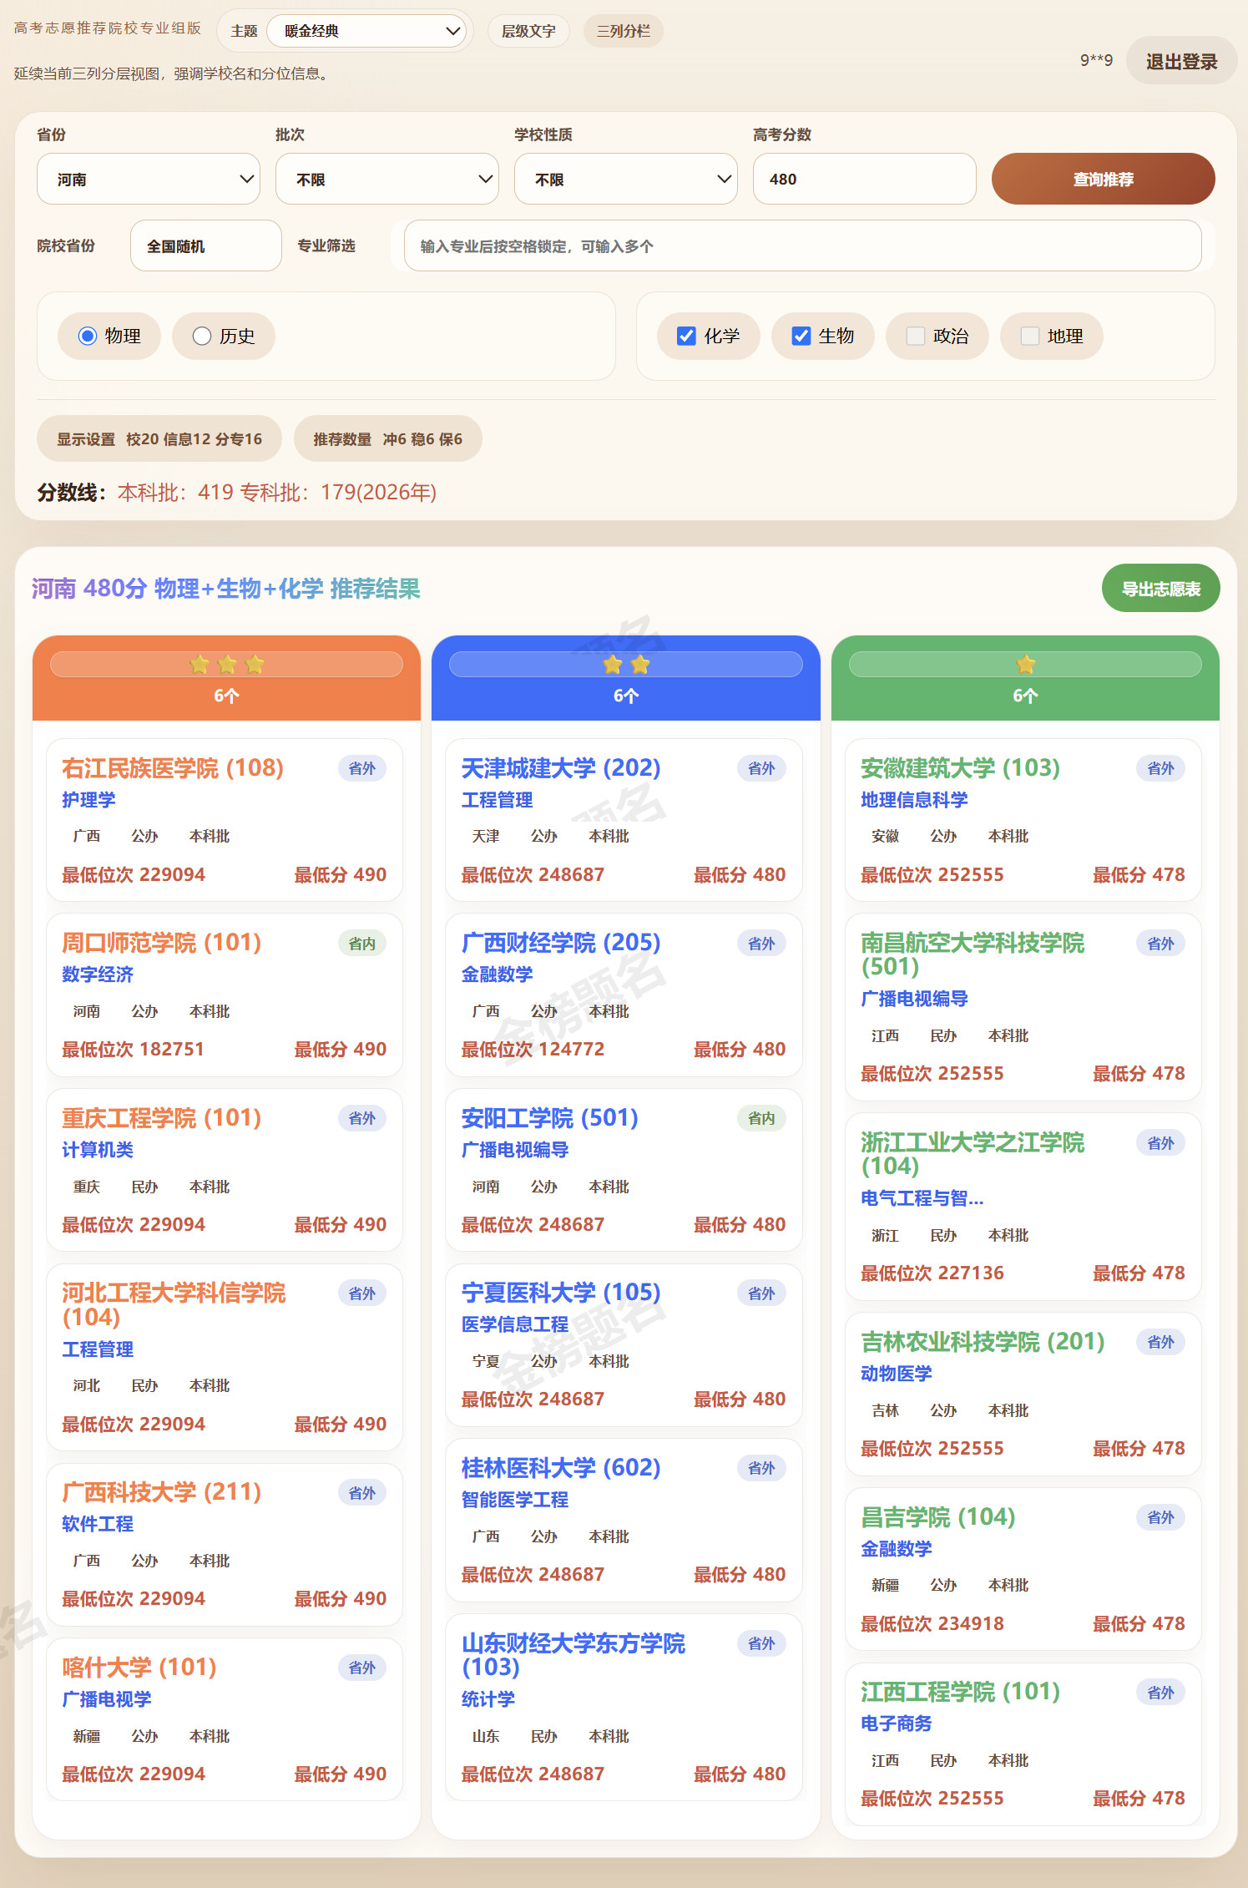Open 推荐数量 冲6 稳6 保6 settings

[x=388, y=438]
